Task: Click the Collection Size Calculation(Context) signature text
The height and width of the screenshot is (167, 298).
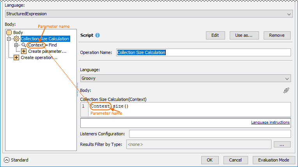Action: [x=113, y=99]
